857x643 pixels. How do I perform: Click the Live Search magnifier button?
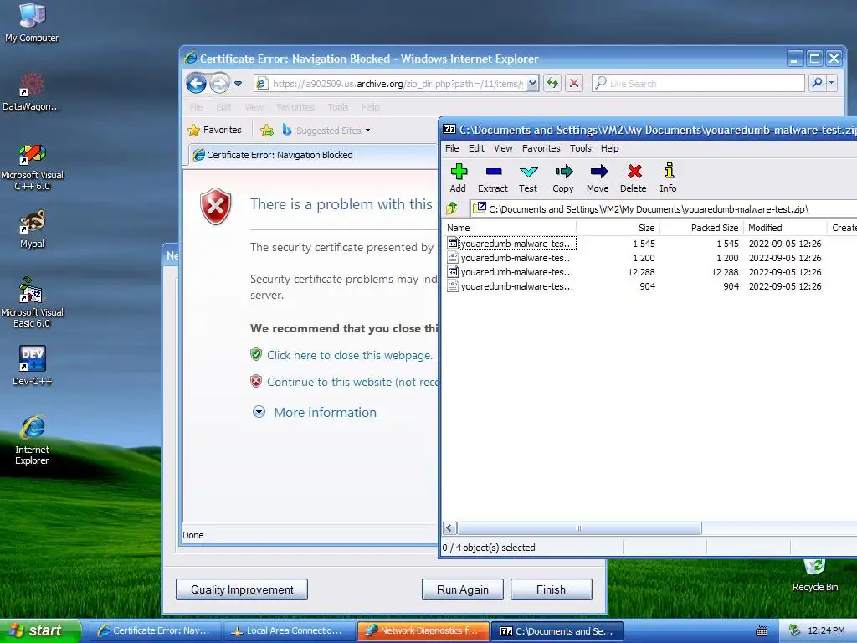tap(817, 83)
